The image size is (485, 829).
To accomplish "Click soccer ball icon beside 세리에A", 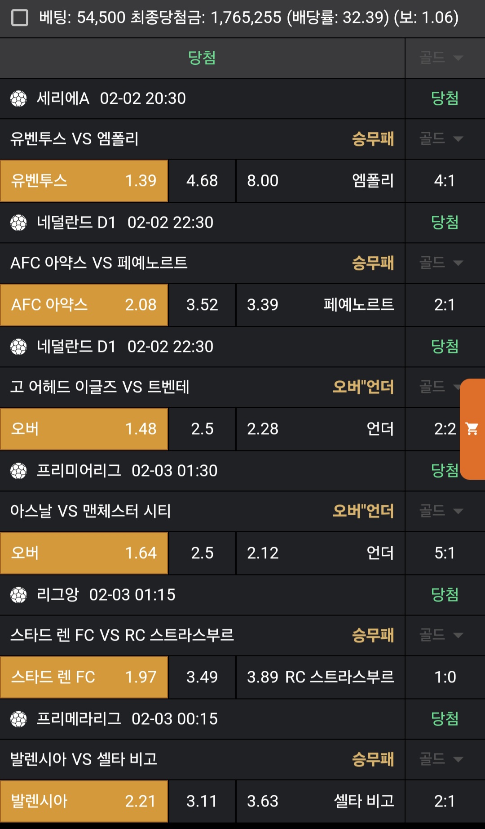I will coord(18,98).
